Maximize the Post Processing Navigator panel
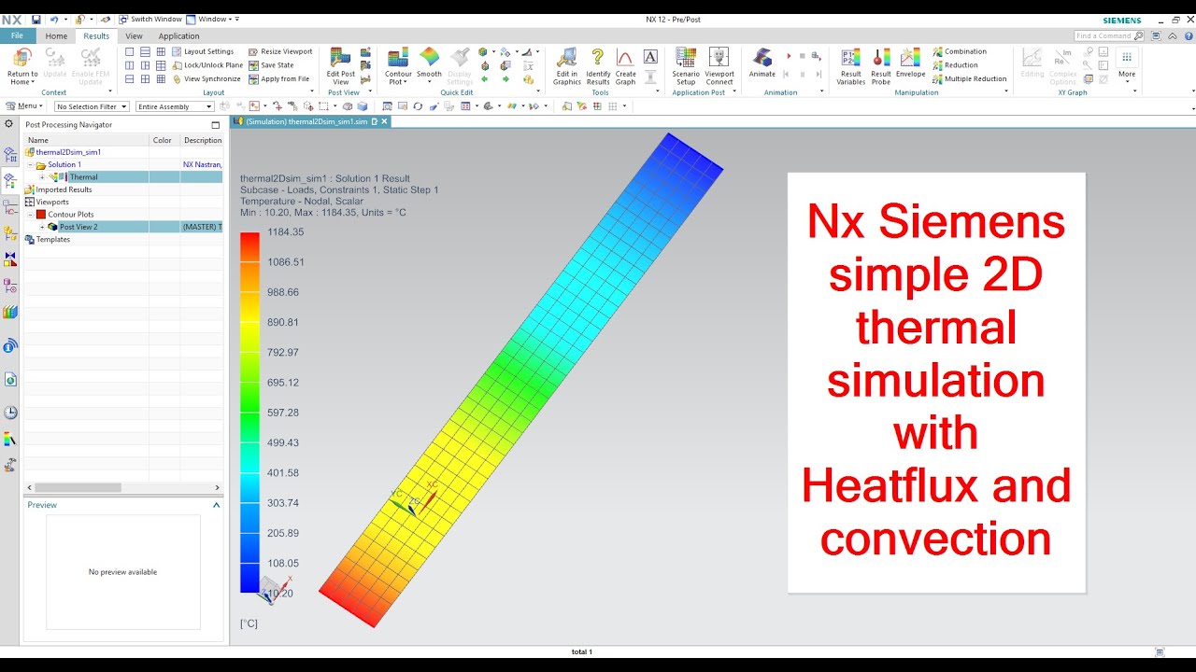 pyautogui.click(x=216, y=124)
